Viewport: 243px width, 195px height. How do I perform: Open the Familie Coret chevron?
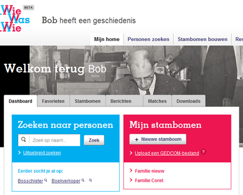tap(131, 180)
